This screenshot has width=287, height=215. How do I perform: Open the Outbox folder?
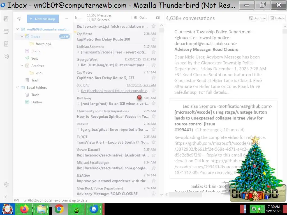(43, 102)
